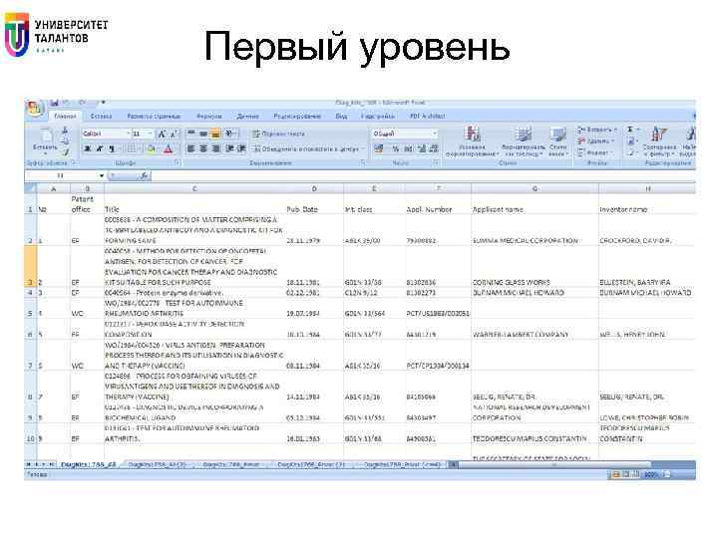Click the Clear eraser icon
This screenshot has height=538, width=718.
tap(632, 152)
